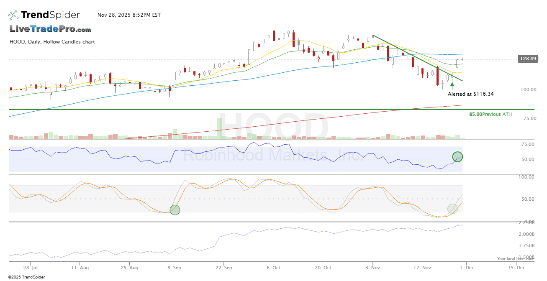Click the TrendSpider spider logo icon

tap(13, 15)
